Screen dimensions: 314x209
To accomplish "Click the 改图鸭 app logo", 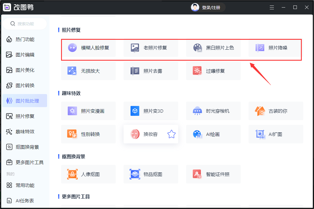I will pyautogui.click(x=7, y=7).
